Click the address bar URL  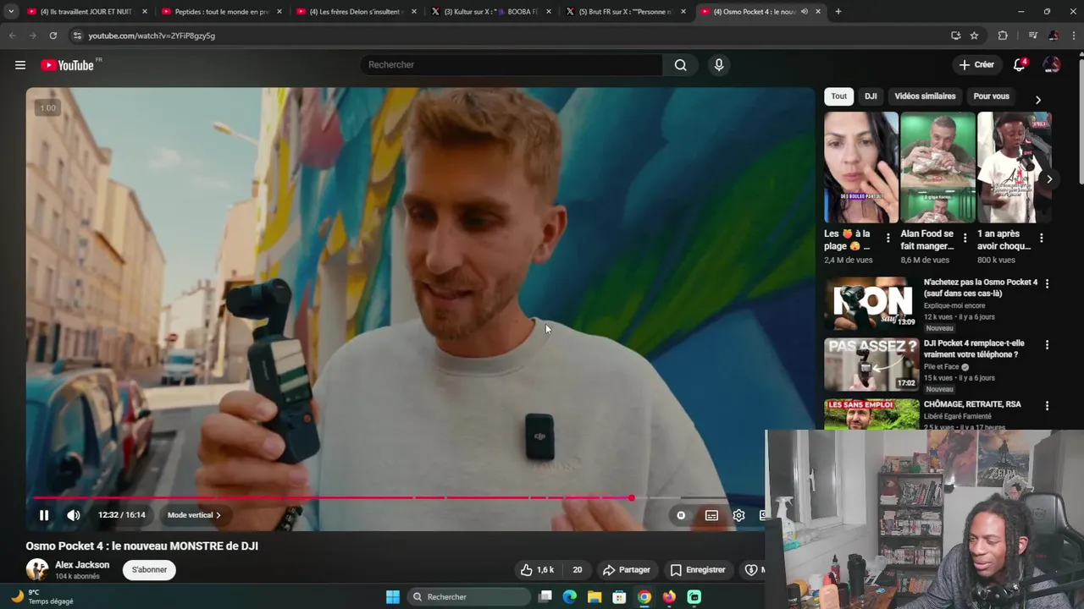pyautogui.click(x=152, y=36)
